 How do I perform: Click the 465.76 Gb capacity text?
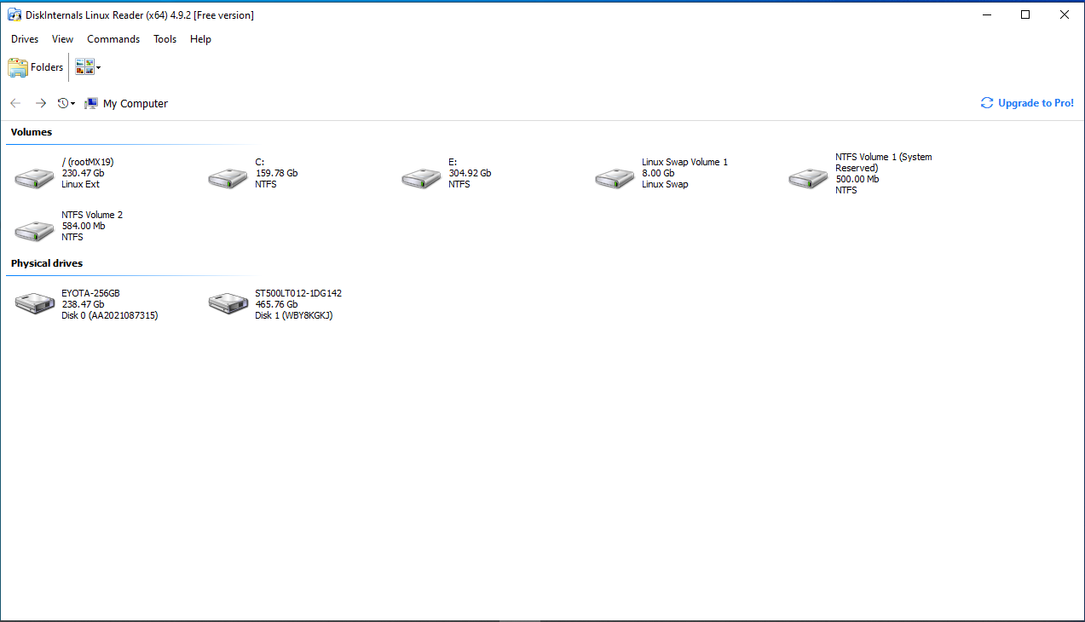(x=276, y=304)
